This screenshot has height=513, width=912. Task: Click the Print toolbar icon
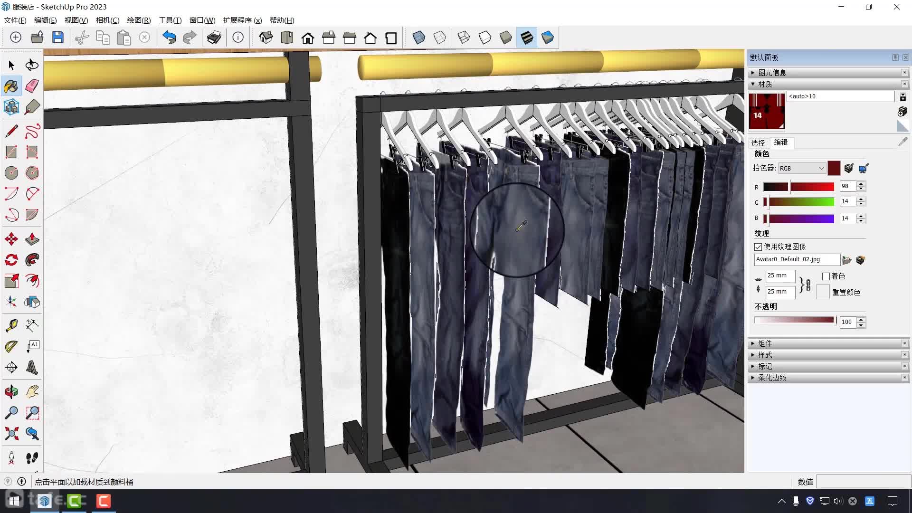coord(214,38)
